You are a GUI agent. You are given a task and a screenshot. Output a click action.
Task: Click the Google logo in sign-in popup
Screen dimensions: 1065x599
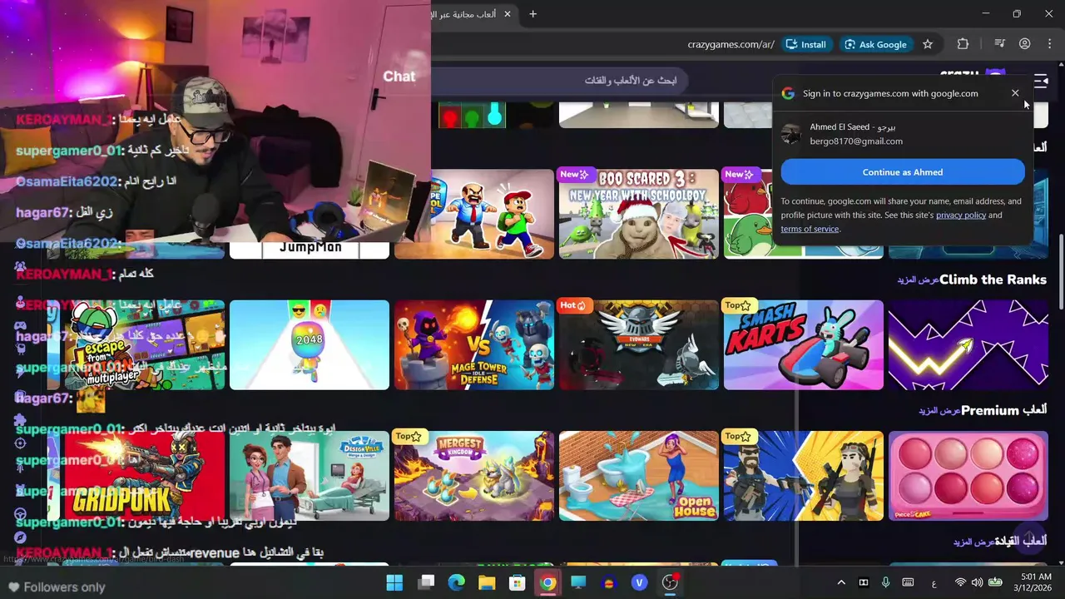[788, 93]
